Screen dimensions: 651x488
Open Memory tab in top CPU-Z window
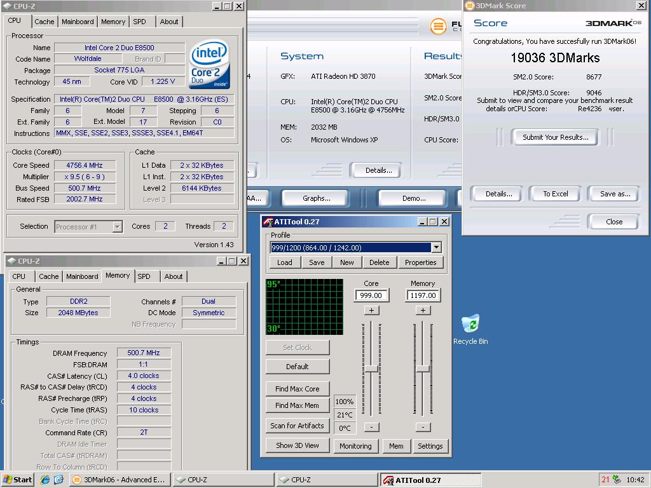click(113, 22)
